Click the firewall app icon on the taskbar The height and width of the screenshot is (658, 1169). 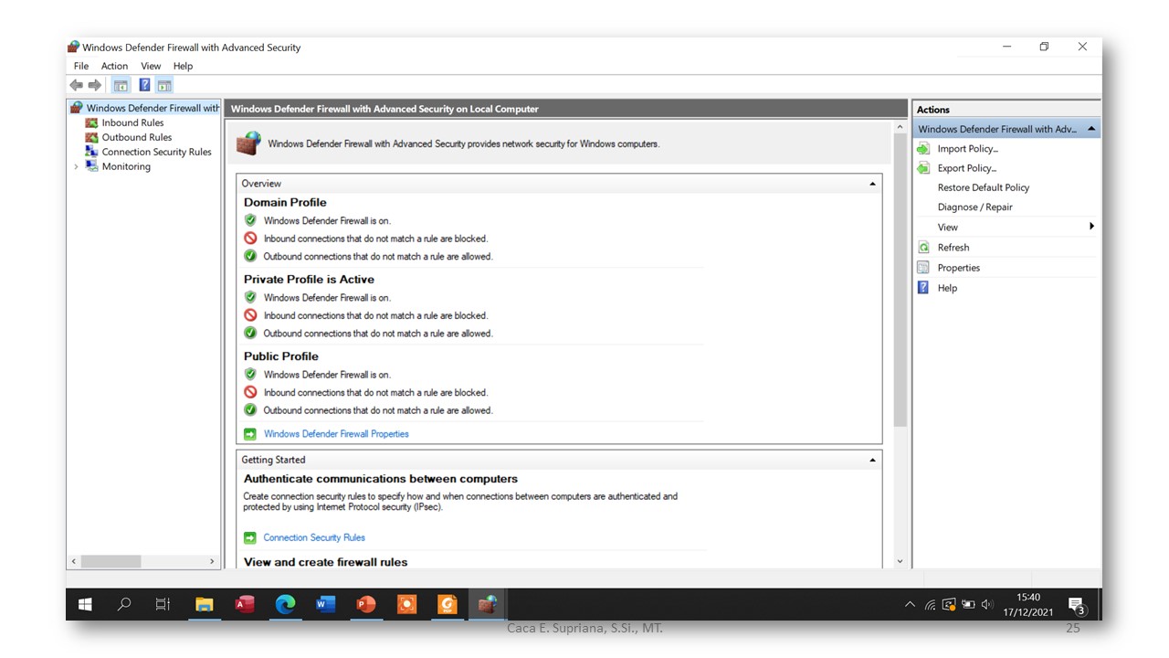(488, 604)
